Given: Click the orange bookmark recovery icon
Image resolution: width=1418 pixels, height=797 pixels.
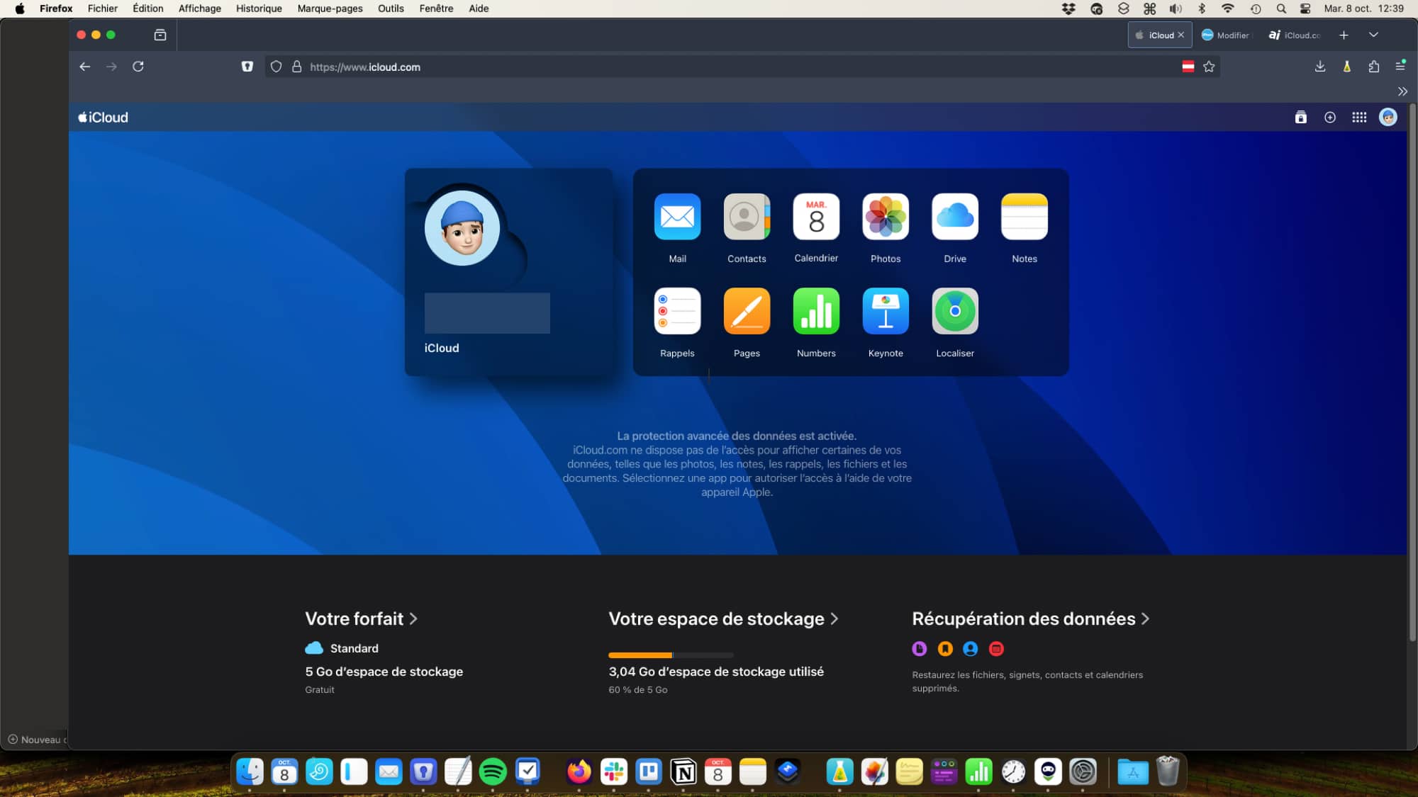Looking at the screenshot, I should [945, 648].
